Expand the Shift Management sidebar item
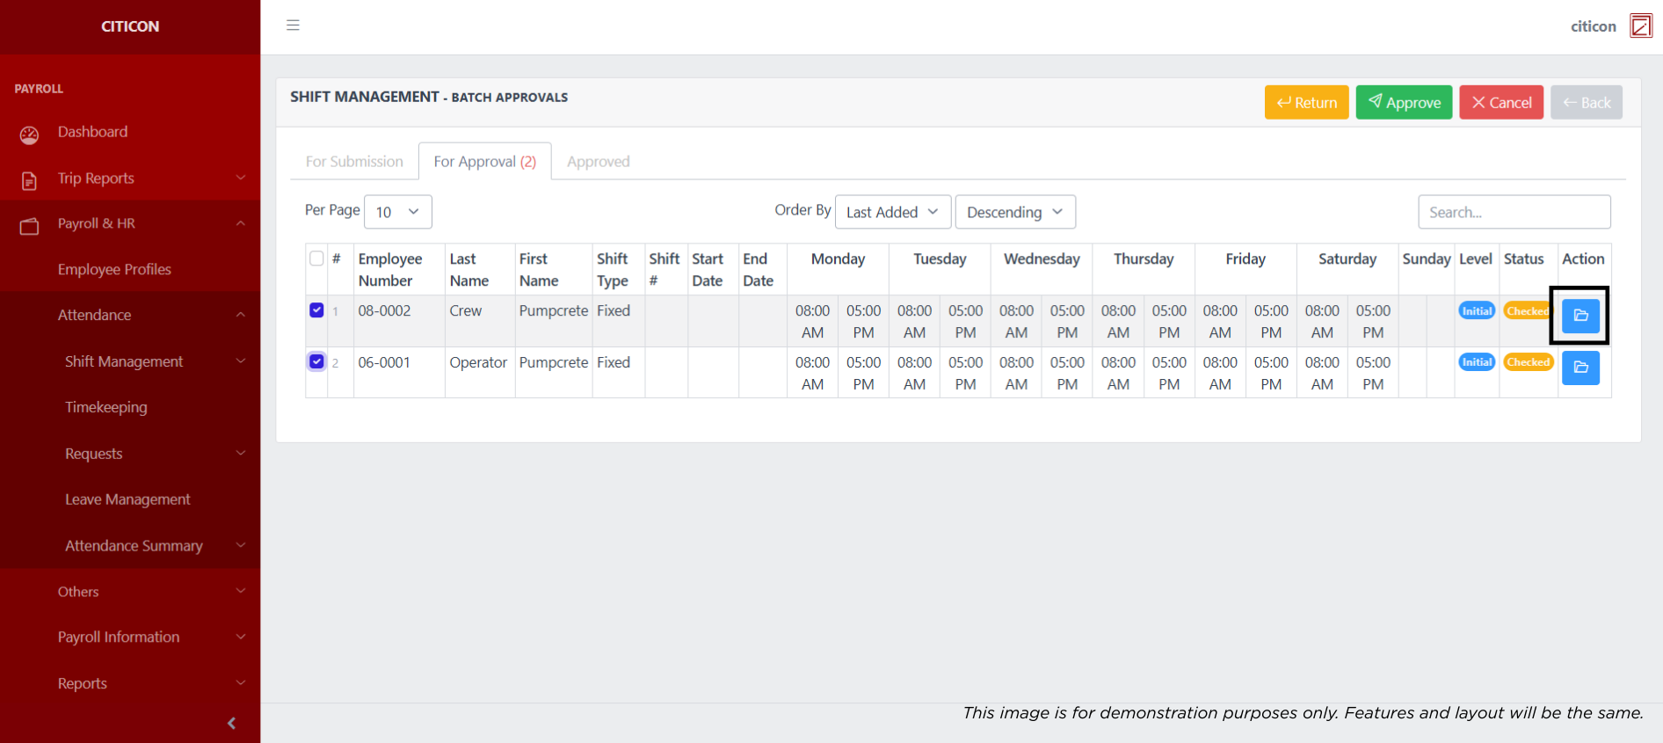Screen dimensions: 1663x743 (x=124, y=361)
